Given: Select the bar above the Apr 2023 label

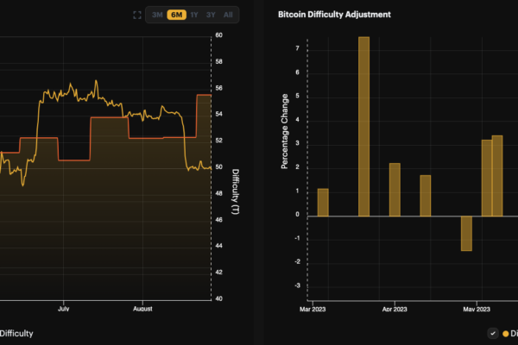Looking at the screenshot, I should point(395,189).
